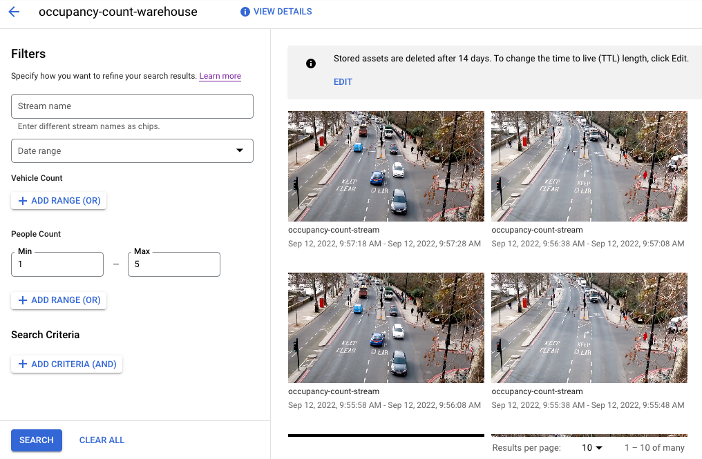The width and height of the screenshot is (702, 459).
Task: Add an OR range under Vehicle Count
Action: [59, 200]
